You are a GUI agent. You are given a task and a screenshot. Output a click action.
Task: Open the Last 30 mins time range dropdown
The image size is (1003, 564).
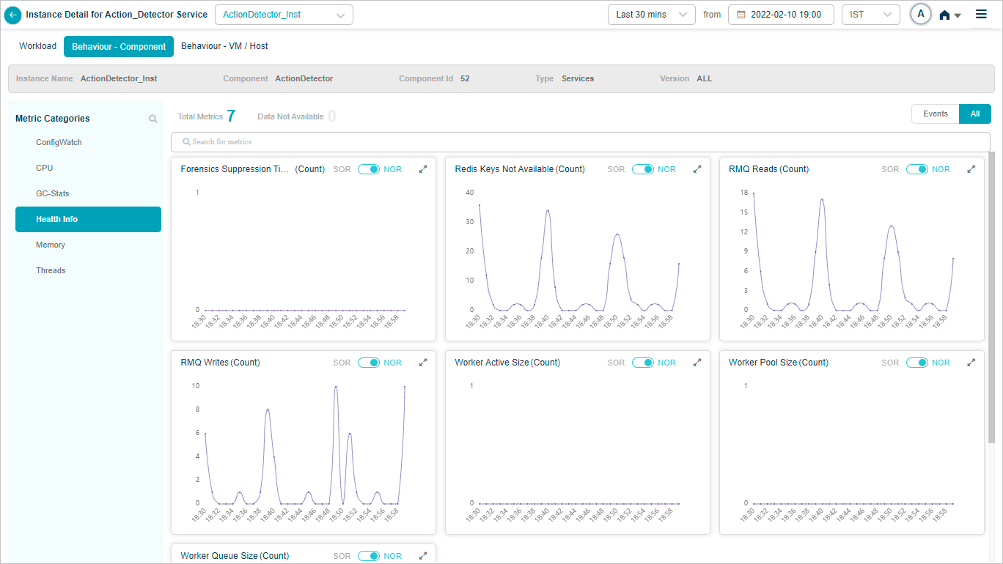tap(651, 15)
